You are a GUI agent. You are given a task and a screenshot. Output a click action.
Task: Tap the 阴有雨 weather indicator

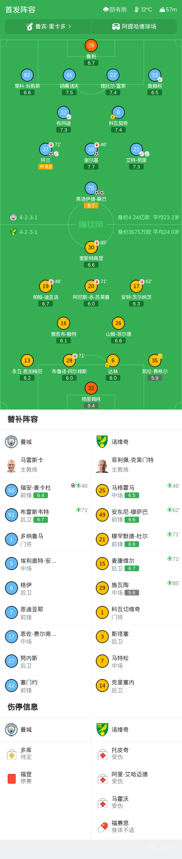(x=115, y=10)
